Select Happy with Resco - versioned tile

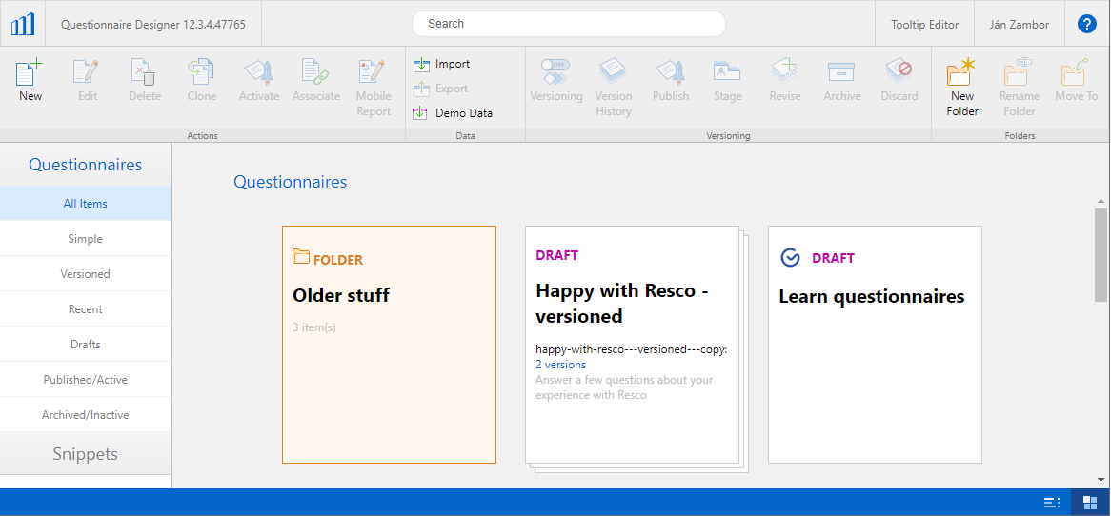pos(632,303)
